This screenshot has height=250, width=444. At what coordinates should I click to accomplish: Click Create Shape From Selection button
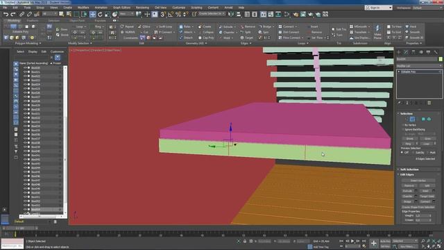coord(418,207)
